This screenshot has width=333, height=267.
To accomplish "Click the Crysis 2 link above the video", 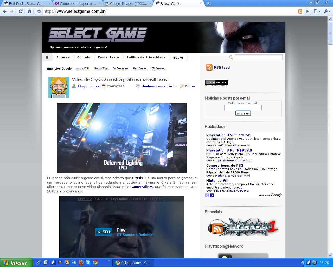I will coord(85,199).
